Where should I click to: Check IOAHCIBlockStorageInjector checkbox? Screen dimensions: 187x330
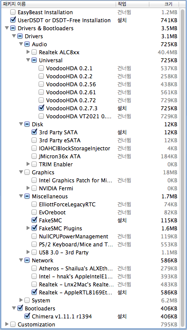point(34,148)
